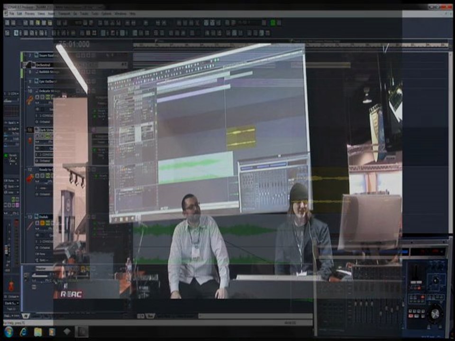Click the track 9 Epic type icon
Screen dimensions: 455x341
coord(36,81)
